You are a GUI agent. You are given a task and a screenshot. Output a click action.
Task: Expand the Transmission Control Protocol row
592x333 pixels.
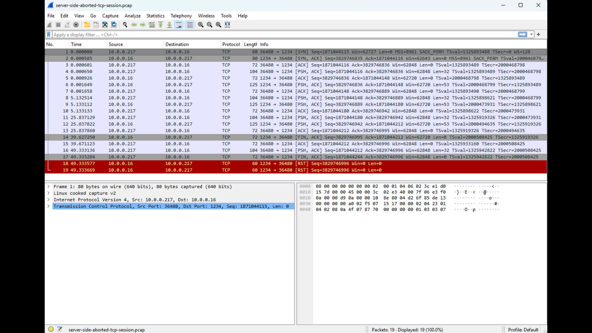49,206
